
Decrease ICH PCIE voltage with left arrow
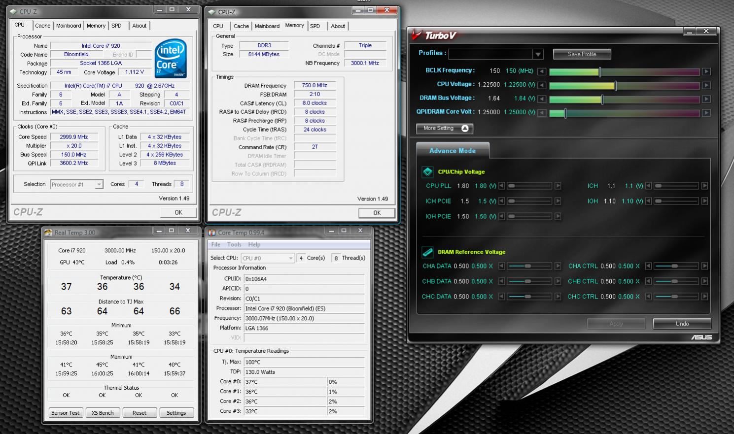coord(501,201)
